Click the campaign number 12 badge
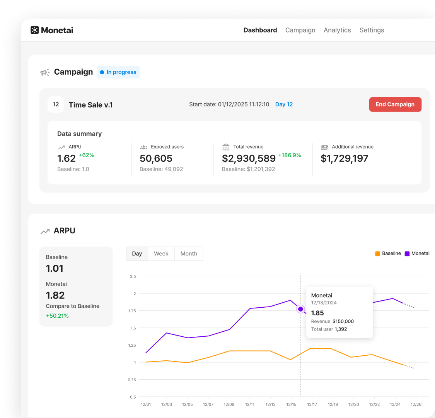 click(56, 104)
